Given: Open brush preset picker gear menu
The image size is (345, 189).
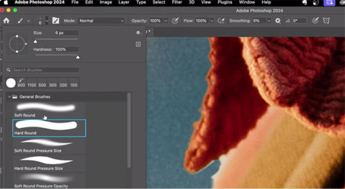Looking at the screenshot, I should [138, 33].
